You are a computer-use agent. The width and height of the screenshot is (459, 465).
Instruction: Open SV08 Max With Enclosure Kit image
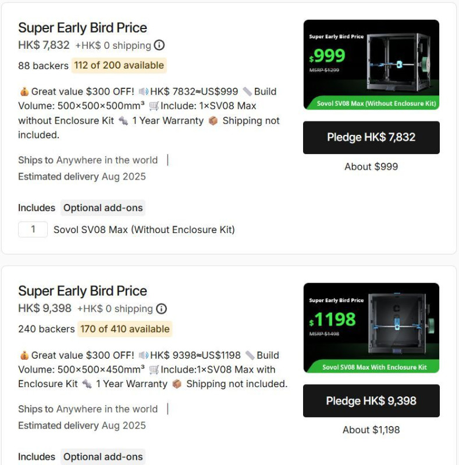coord(371,328)
